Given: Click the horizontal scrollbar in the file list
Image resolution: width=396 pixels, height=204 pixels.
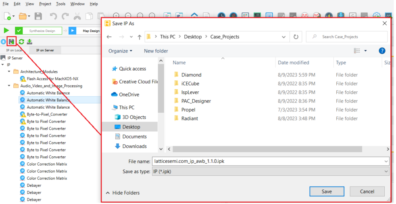Looking at the screenshot, I should 267,149.
